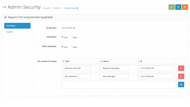The height and width of the screenshot is (107, 190).
Task: Edit the Sales Manager role field
Action: [115, 76]
